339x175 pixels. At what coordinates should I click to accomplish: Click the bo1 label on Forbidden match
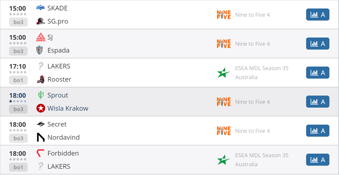coord(18,167)
